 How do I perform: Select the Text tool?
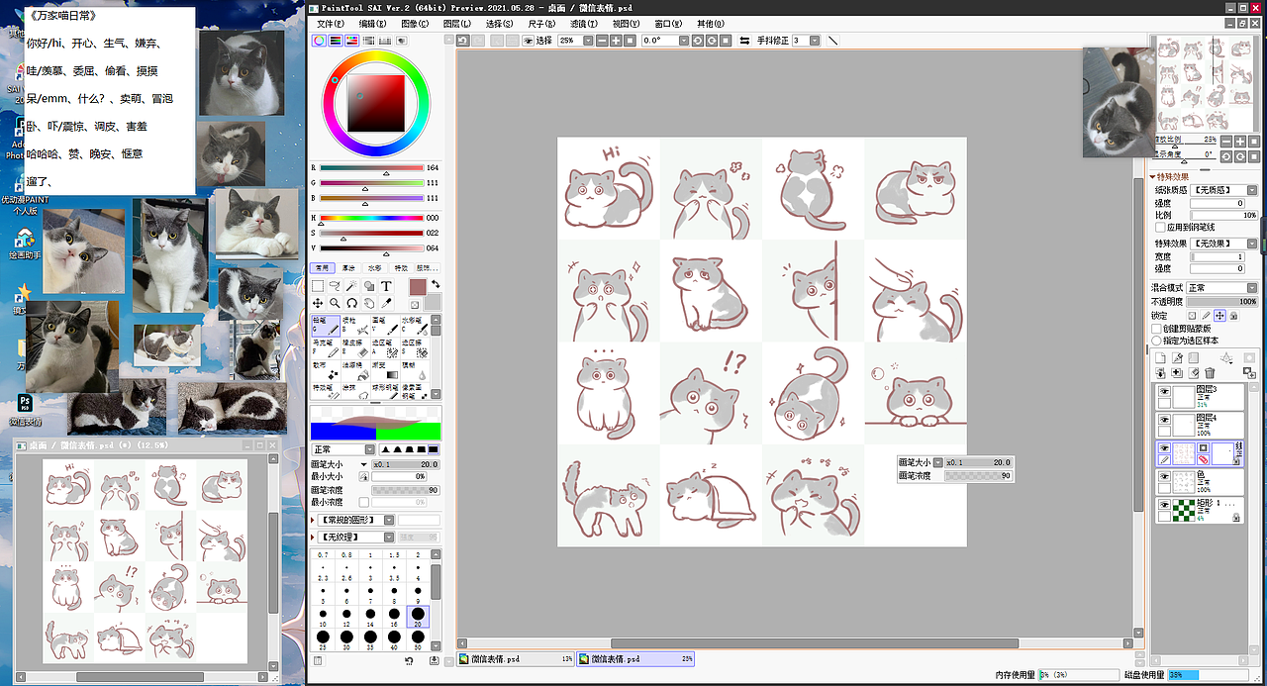[x=386, y=286]
